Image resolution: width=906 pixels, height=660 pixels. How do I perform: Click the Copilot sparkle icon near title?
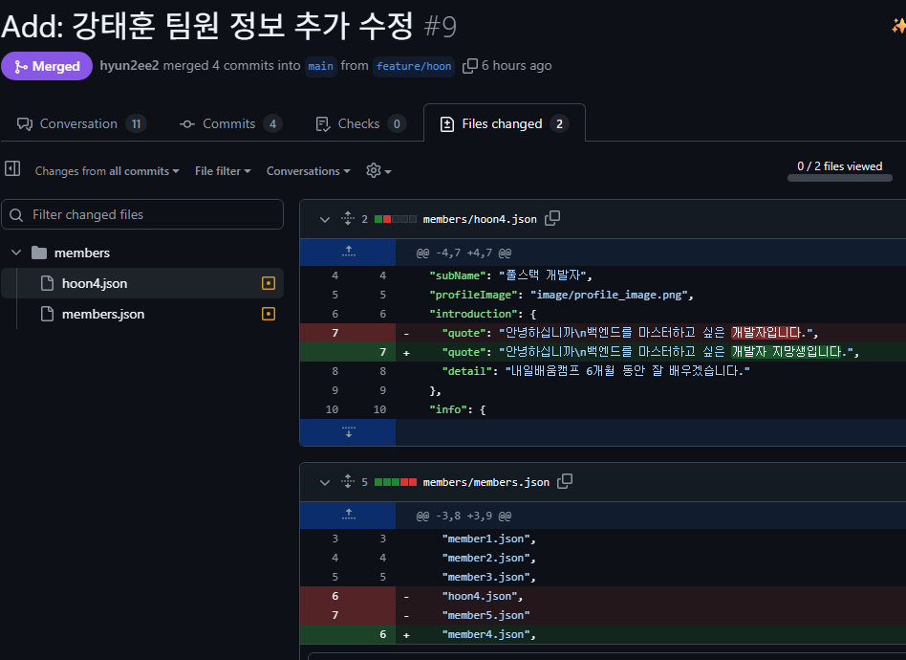(x=898, y=26)
